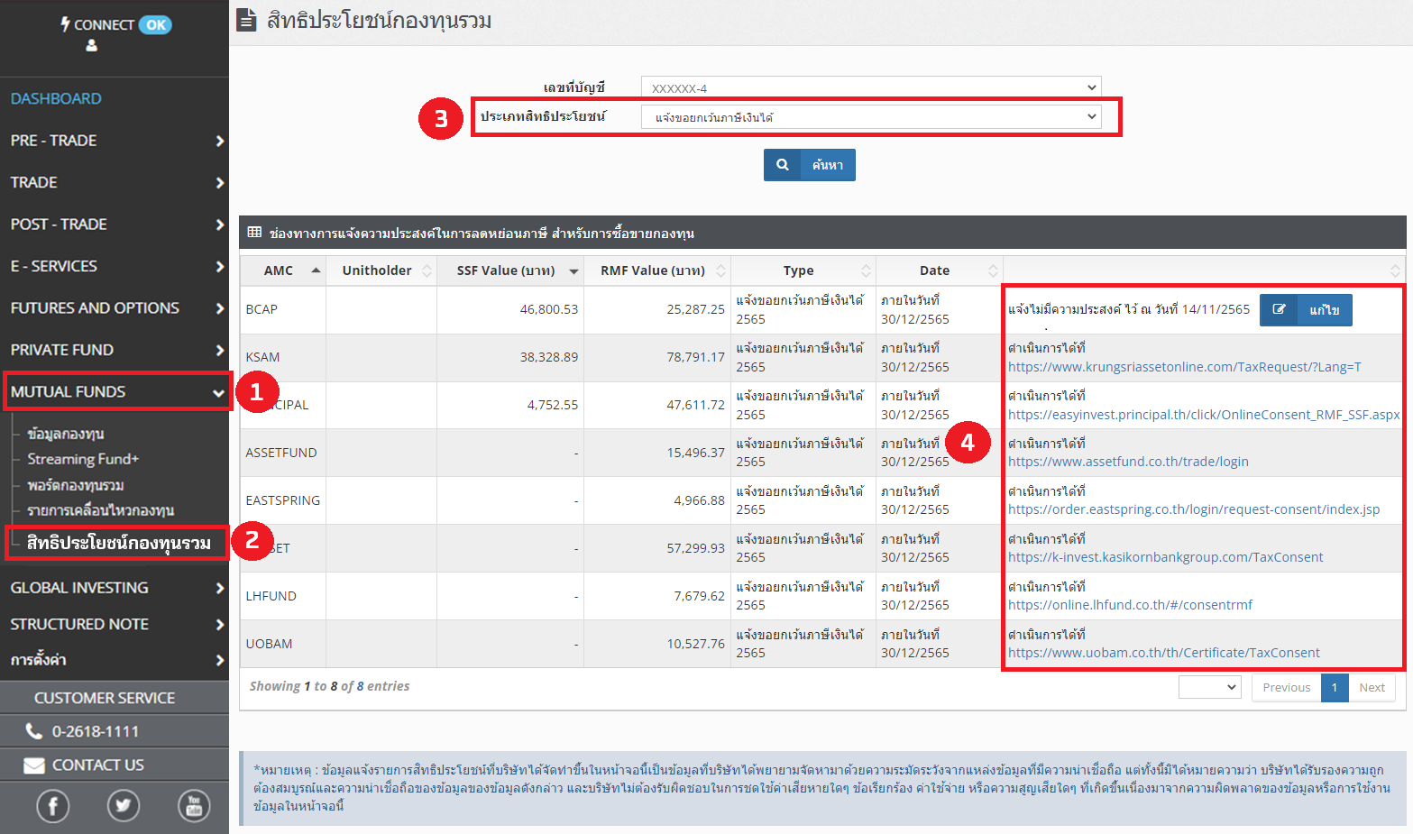This screenshot has width=1413, height=834.
Task: Go to Next page in pagination
Action: pos(1372,687)
